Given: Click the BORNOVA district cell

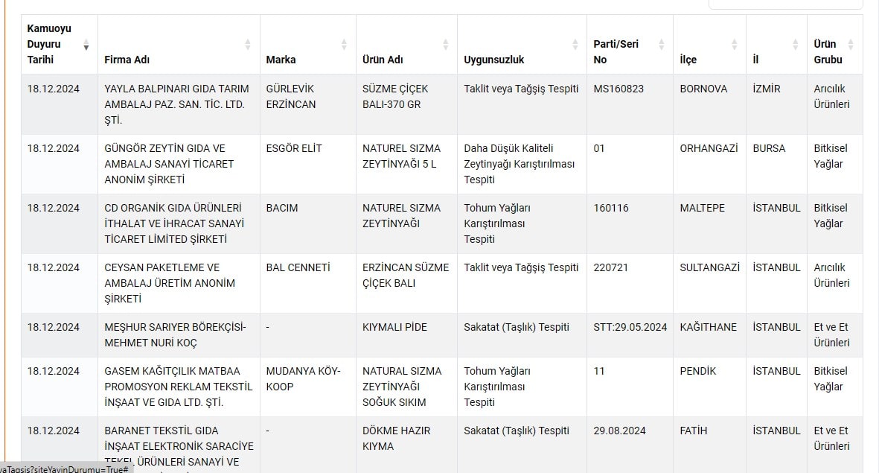Looking at the screenshot, I should point(703,89).
